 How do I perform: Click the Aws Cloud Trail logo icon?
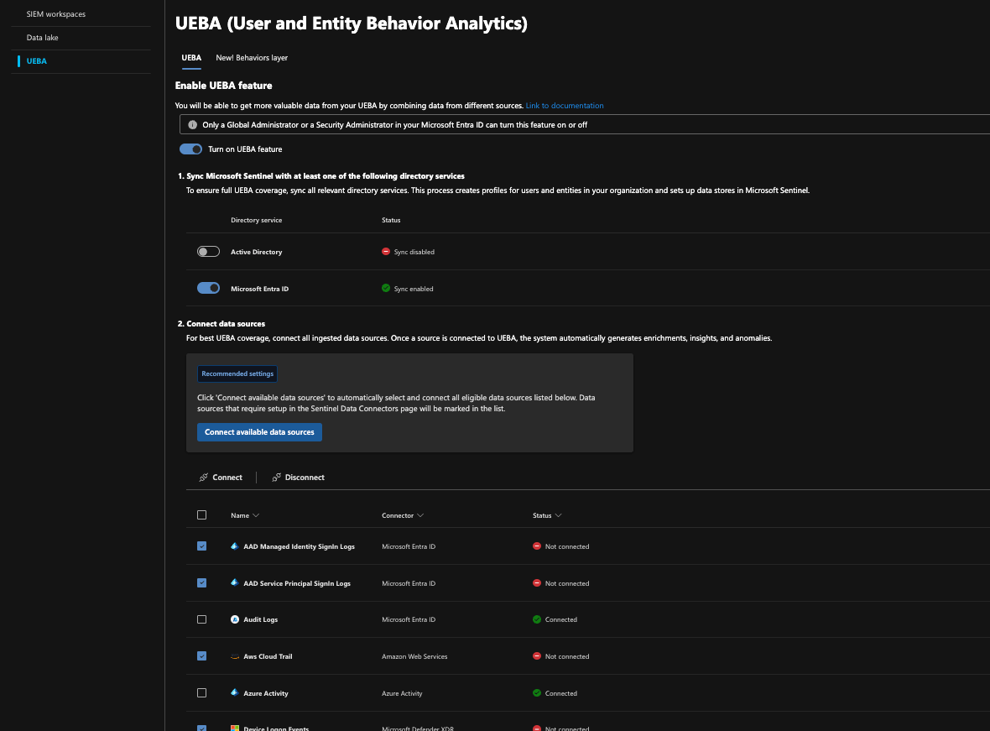click(x=235, y=656)
